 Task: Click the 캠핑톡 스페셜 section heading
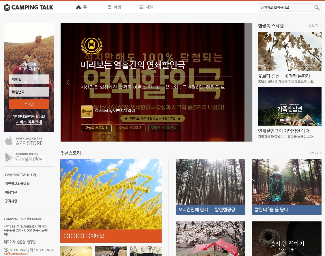(271, 26)
